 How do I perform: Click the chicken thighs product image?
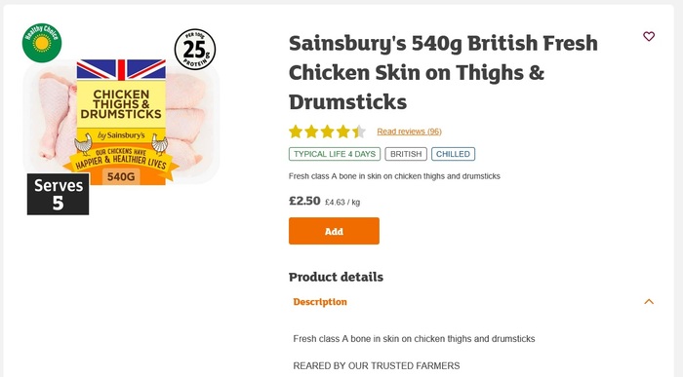click(x=121, y=122)
